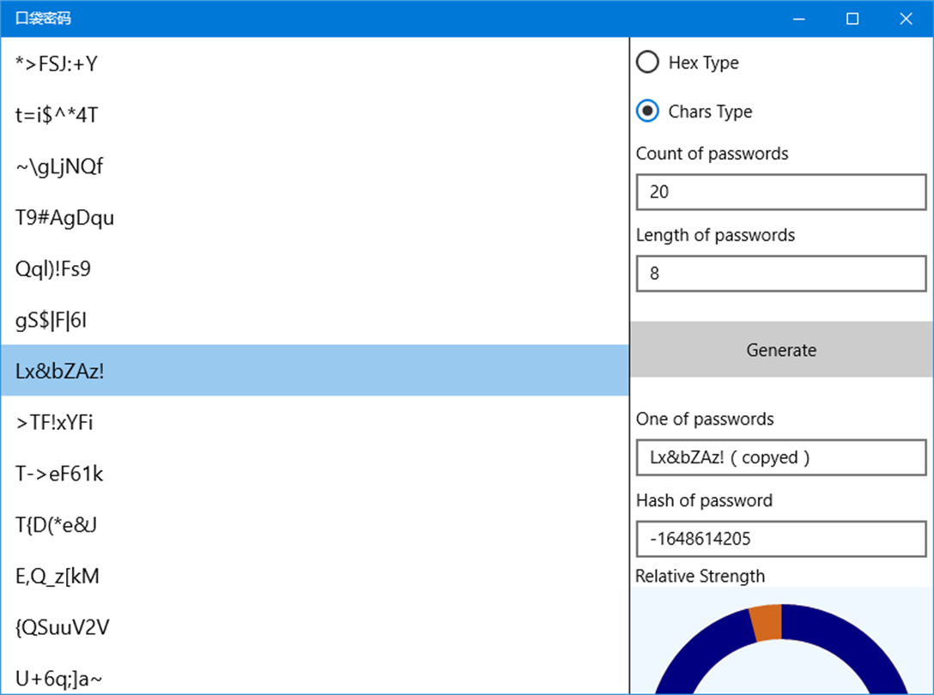The height and width of the screenshot is (695, 934).
Task: Click the Count of passwords input field
Action: coord(781,192)
